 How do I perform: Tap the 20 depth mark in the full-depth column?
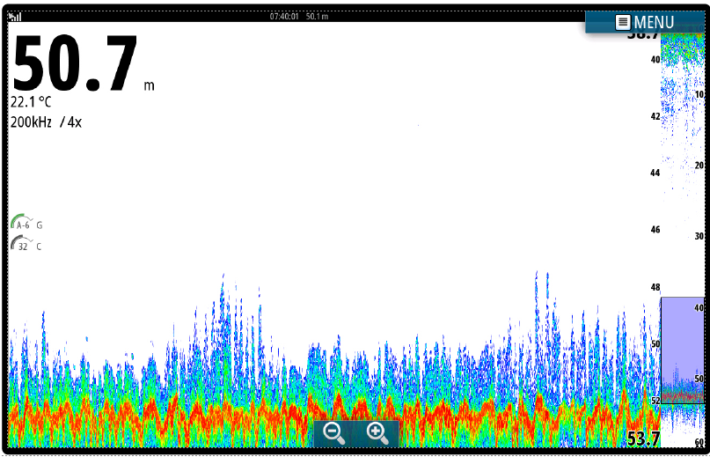click(x=699, y=166)
